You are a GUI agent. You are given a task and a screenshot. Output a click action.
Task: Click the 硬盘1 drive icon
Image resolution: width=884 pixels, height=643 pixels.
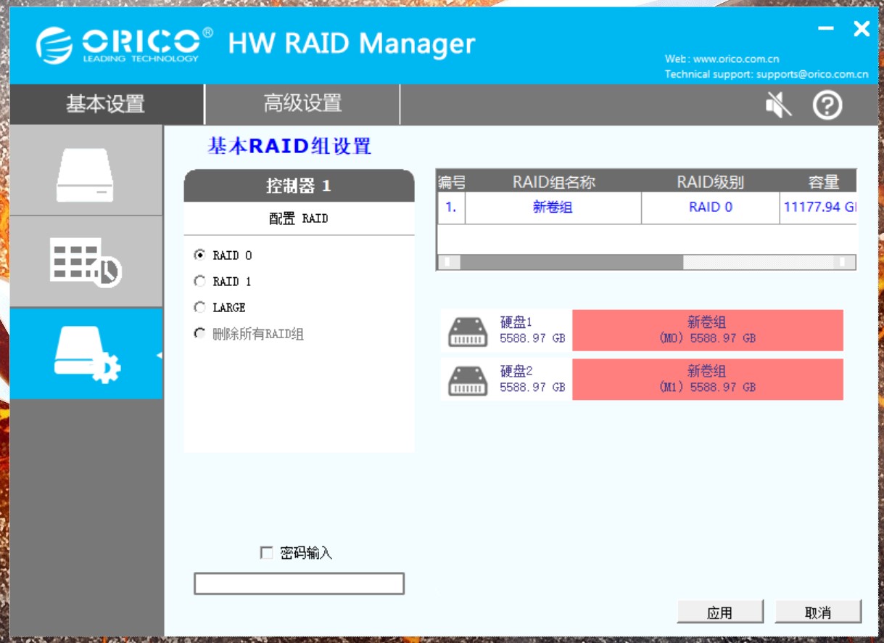468,331
